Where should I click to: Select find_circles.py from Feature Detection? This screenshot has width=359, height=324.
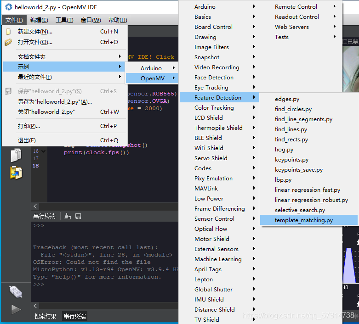pyautogui.click(x=293, y=109)
